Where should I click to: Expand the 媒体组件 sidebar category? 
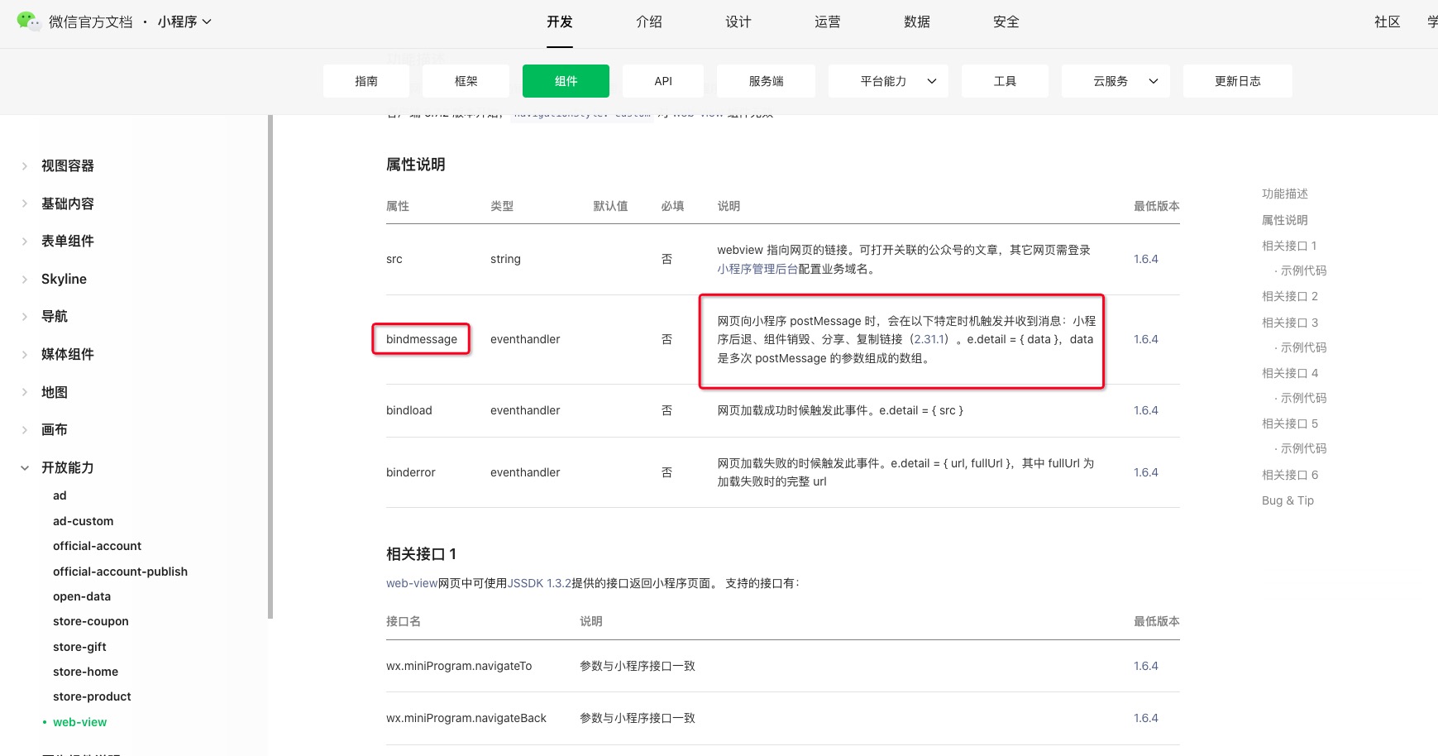tap(25, 355)
